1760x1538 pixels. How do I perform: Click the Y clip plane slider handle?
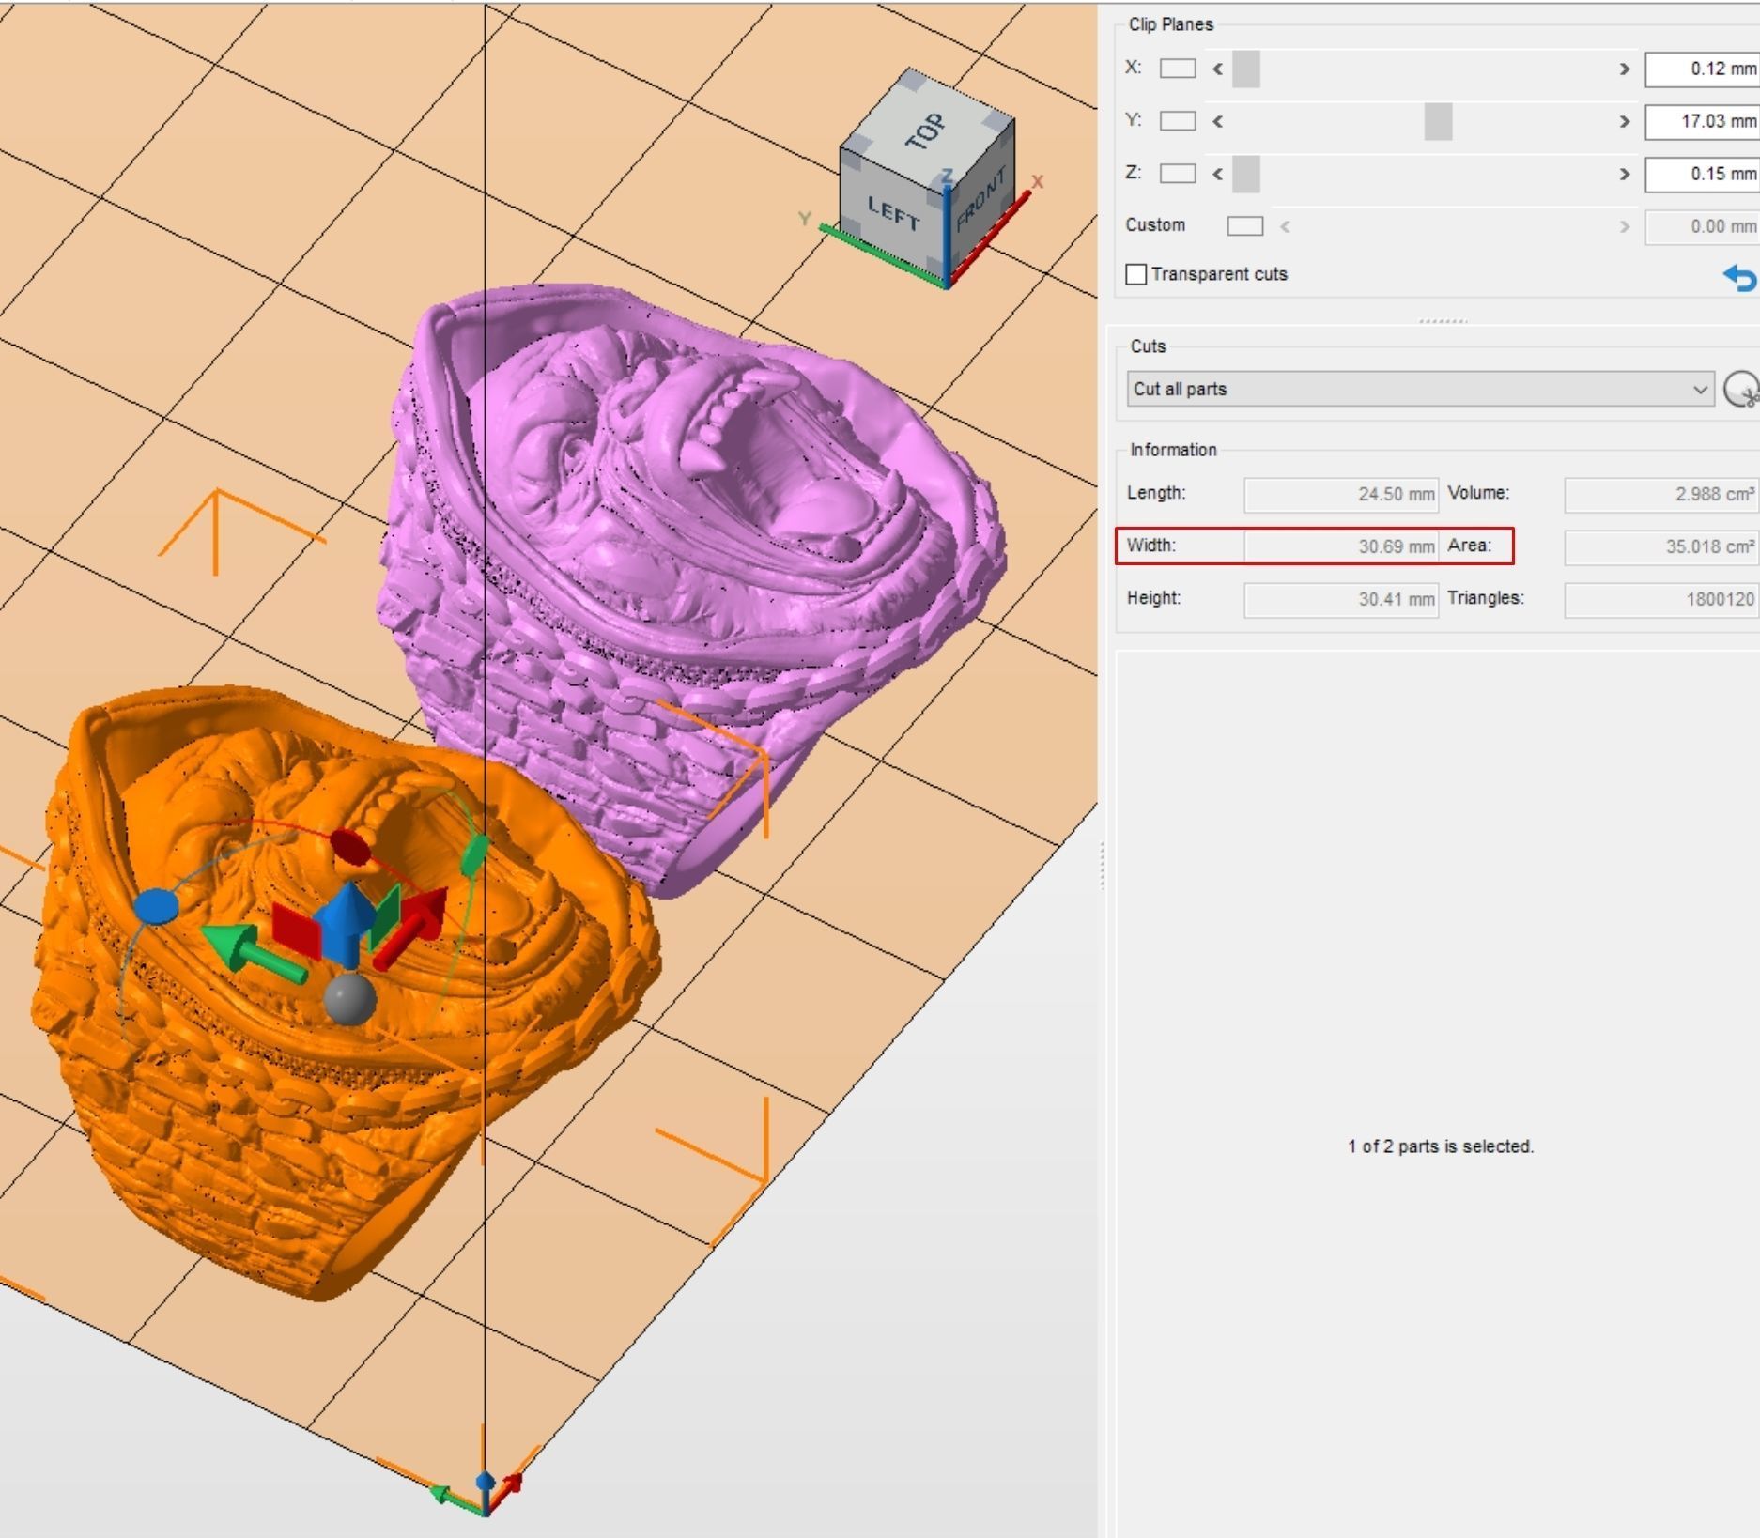(1438, 122)
